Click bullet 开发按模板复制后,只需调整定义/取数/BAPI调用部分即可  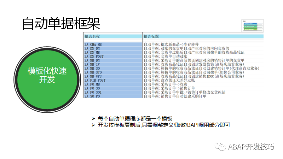[x=164, y=125]
